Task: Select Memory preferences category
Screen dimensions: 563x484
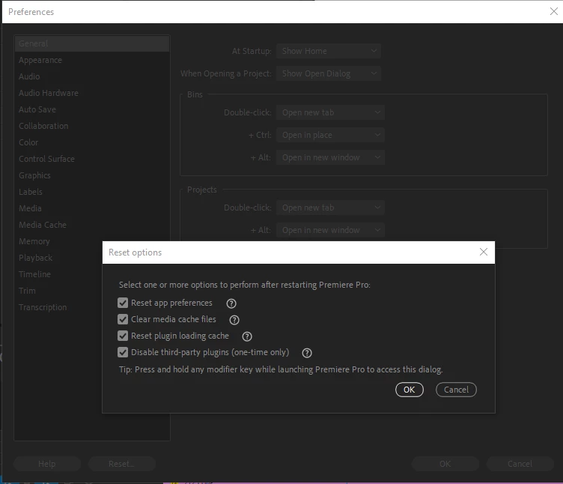Action: point(58,241)
